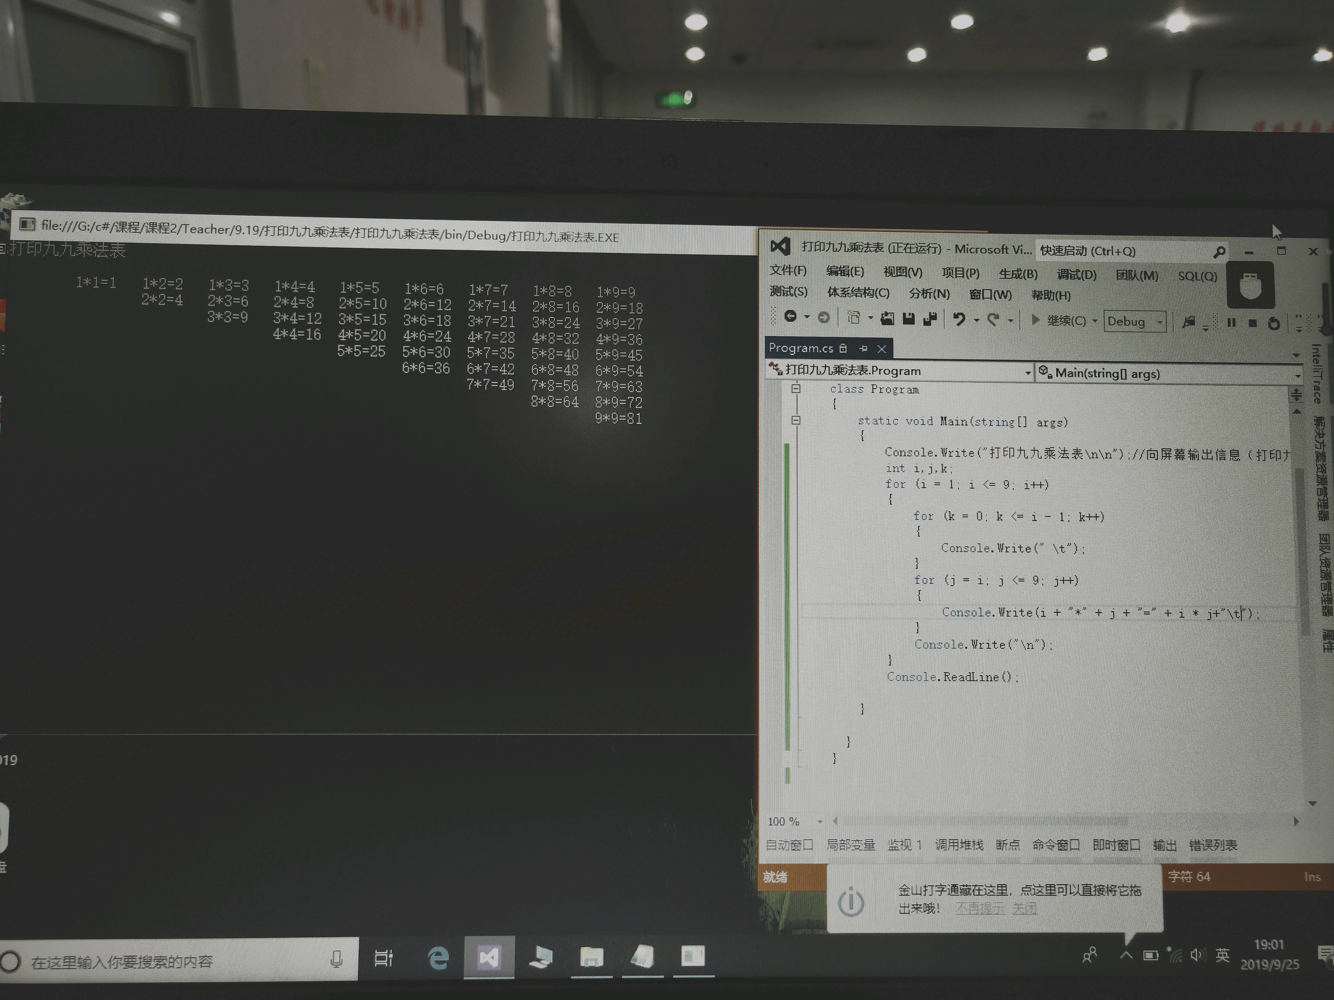Image resolution: width=1334 pixels, height=1000 pixels.
Task: Click the 不再提示 link in the popup
Action: tap(980, 908)
